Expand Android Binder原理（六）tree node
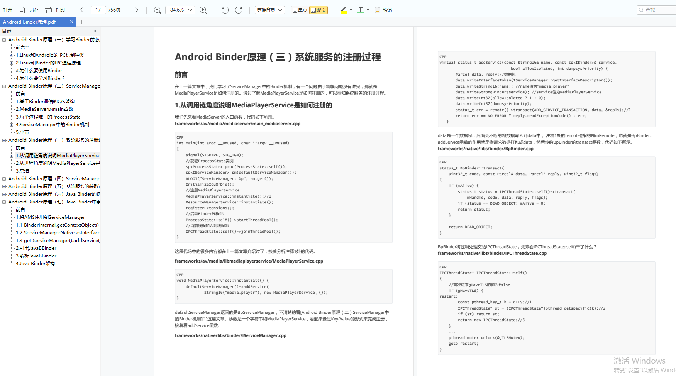676x376 pixels. 4,194
